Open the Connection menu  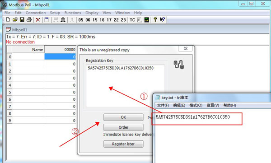pyautogui.click(x=36, y=13)
